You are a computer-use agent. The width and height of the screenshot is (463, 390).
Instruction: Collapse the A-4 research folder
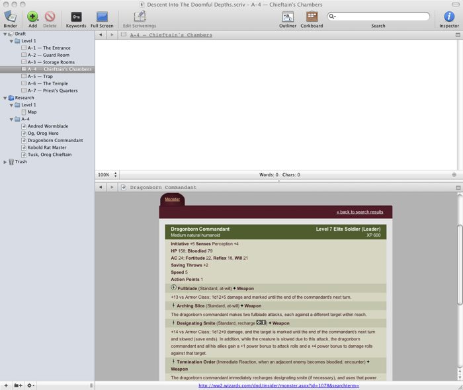pyautogui.click(x=11, y=119)
